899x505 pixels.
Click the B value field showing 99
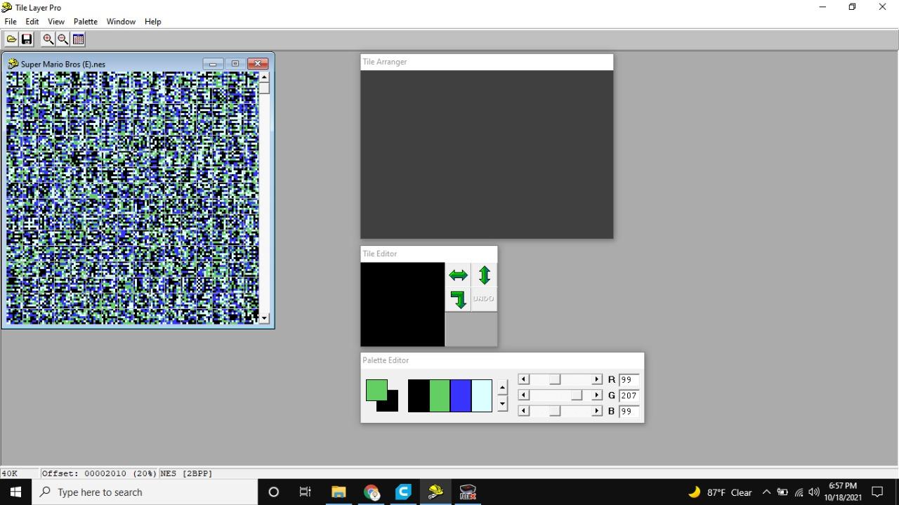[x=629, y=412]
